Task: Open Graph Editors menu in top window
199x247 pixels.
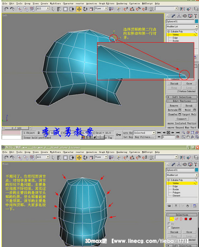Action: pyautogui.click(x=106, y=3)
